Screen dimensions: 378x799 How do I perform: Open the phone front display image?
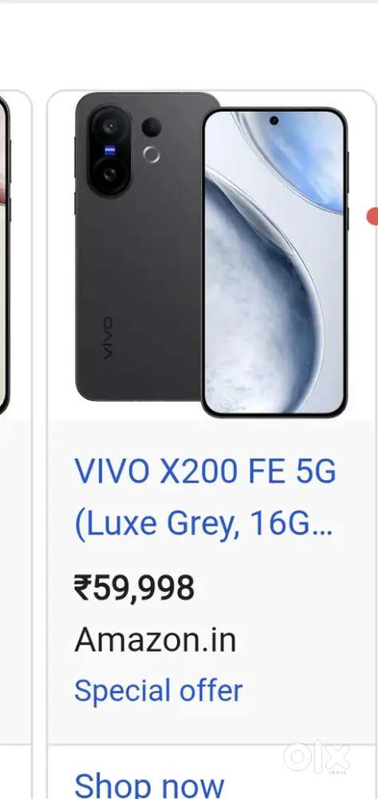pyautogui.click(x=274, y=262)
